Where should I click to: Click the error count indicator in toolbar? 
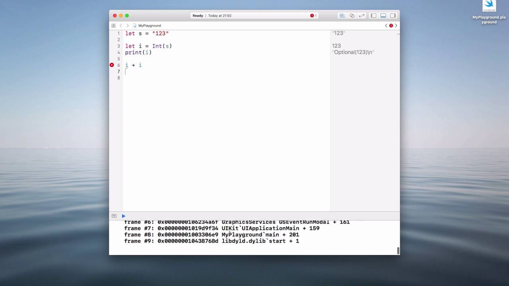coord(313,15)
